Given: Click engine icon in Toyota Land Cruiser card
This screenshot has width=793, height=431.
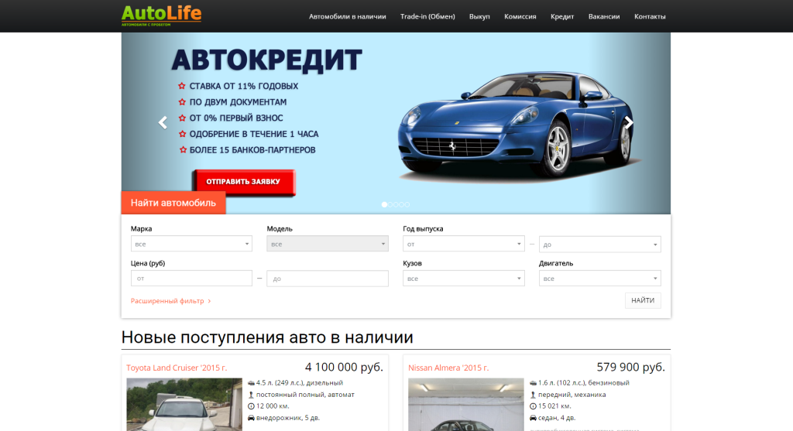Looking at the screenshot, I should 251,383.
